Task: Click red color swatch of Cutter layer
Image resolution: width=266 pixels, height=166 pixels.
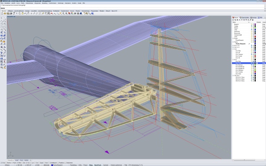Action: tap(255, 37)
